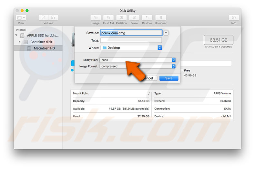Click the add volume icon
Image resolution: width=255 pixels, height=169 pixels.
point(44,17)
